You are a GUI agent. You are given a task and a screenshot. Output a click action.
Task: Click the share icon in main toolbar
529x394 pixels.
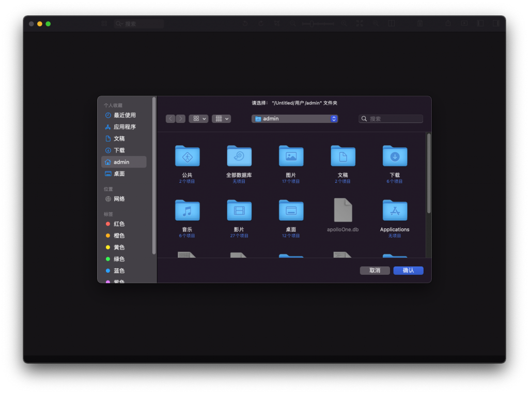coord(448,23)
